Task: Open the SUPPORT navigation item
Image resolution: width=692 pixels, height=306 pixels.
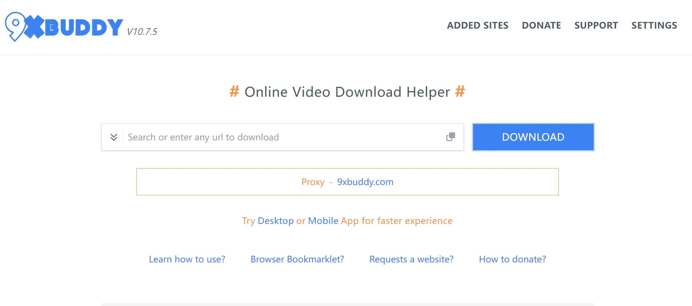Action: click(596, 25)
